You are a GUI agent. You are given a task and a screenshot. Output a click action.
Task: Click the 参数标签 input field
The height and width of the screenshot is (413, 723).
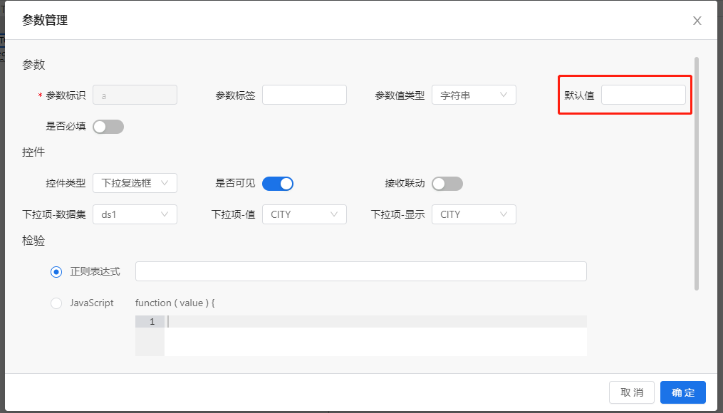[x=304, y=95]
